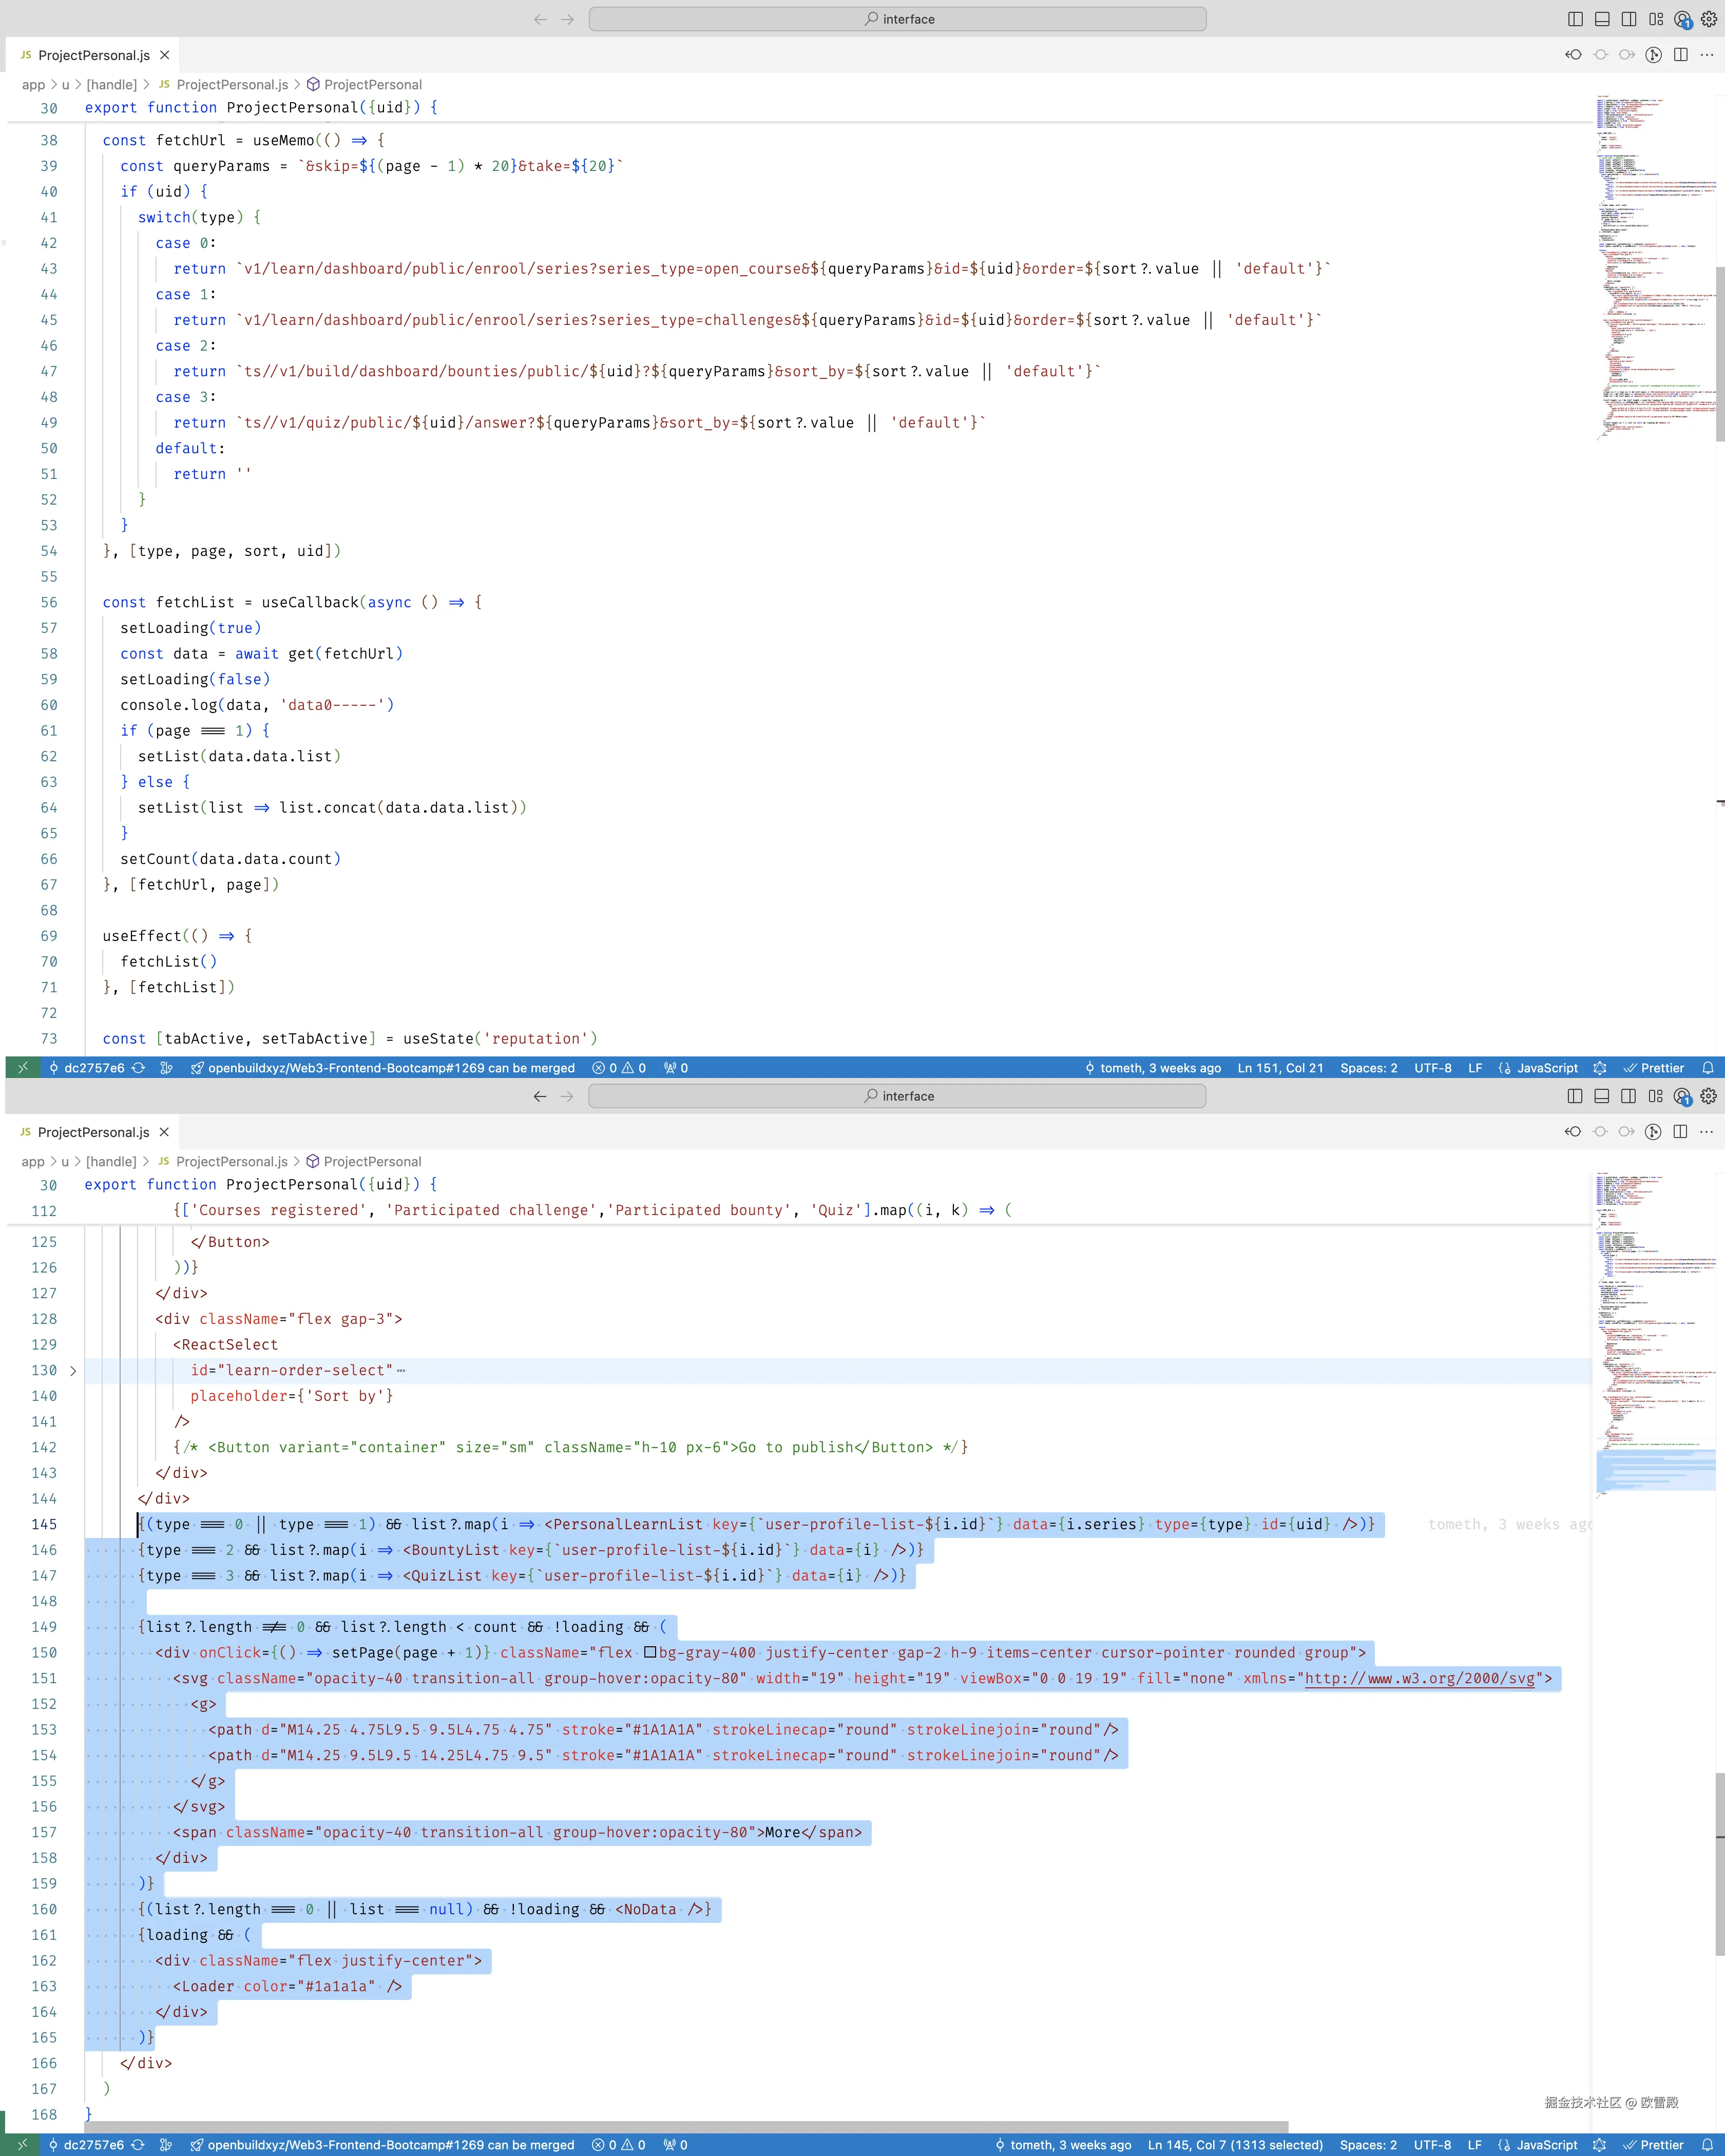Click [handle] breadcrumb in lower window
This screenshot has width=1725, height=2156.
(x=111, y=1162)
